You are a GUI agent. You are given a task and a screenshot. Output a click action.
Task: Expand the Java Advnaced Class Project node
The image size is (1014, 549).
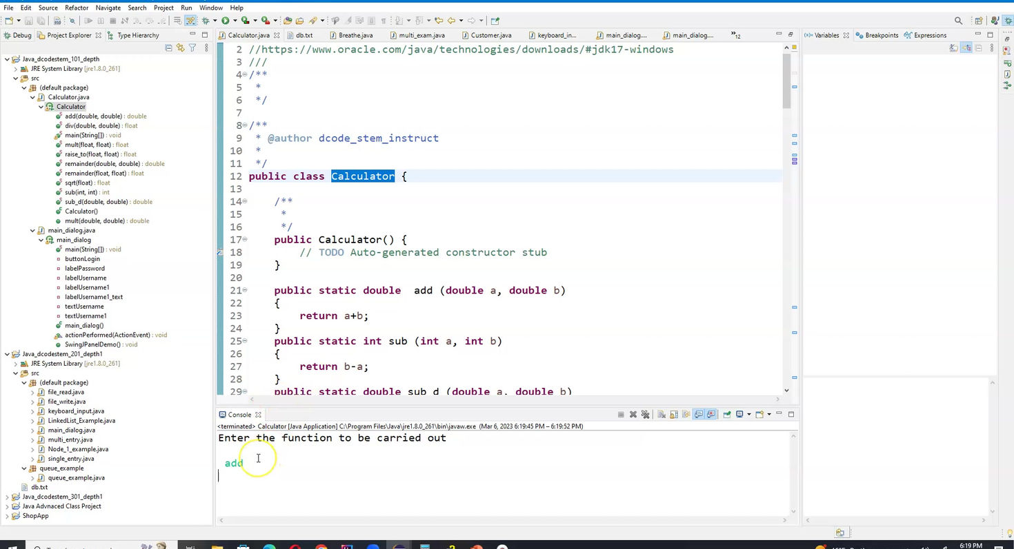coord(7,506)
